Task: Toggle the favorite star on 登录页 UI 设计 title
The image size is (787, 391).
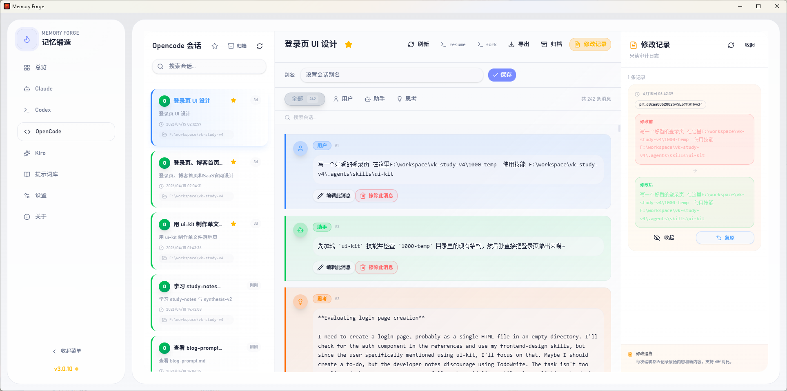Action: click(x=349, y=44)
